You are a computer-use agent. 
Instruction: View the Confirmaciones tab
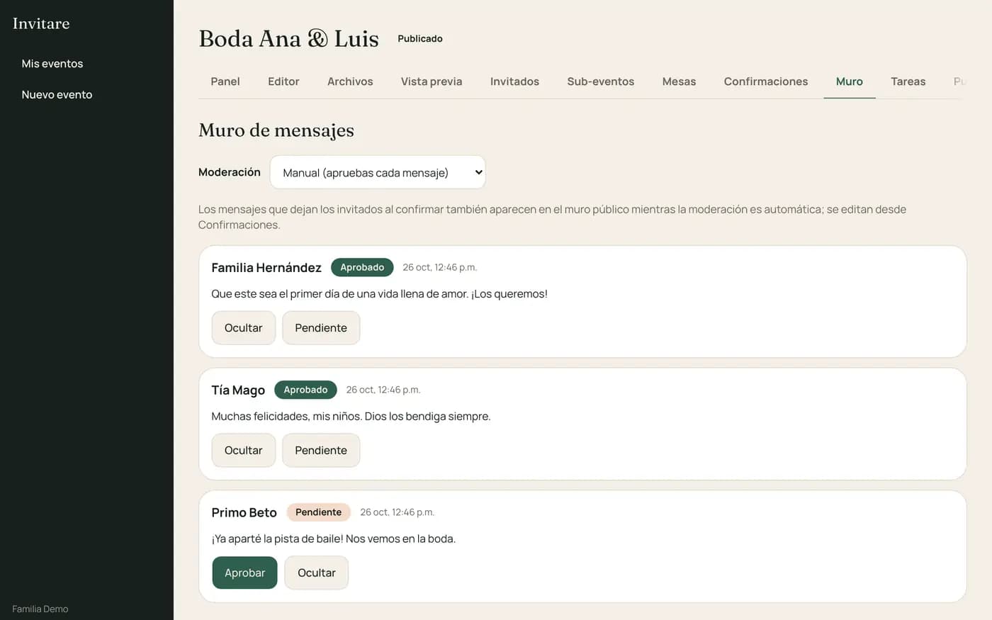(766, 81)
